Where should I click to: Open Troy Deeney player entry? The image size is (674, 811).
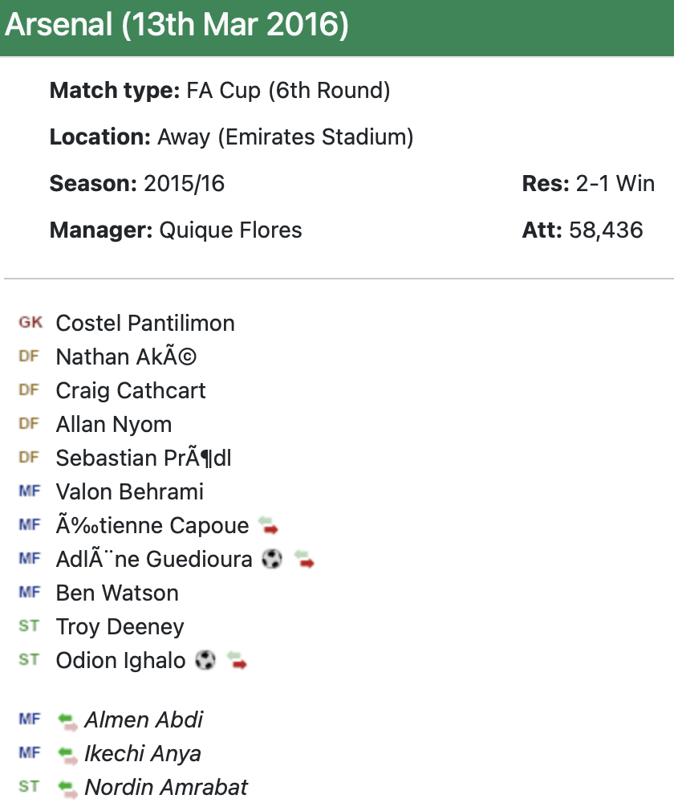(120, 627)
